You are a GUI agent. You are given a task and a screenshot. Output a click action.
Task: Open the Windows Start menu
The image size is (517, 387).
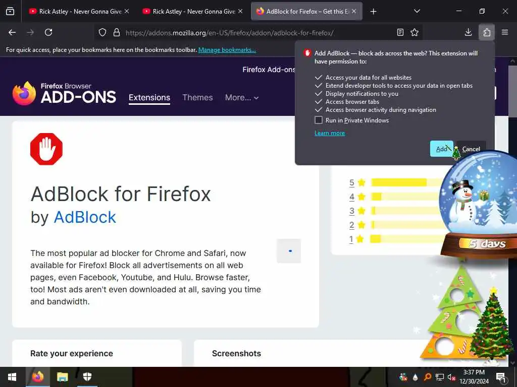point(12,377)
